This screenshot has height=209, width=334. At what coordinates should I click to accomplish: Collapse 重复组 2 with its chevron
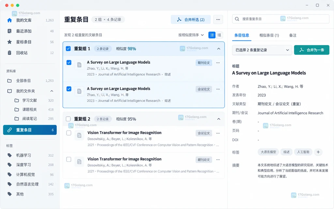[x=219, y=119]
